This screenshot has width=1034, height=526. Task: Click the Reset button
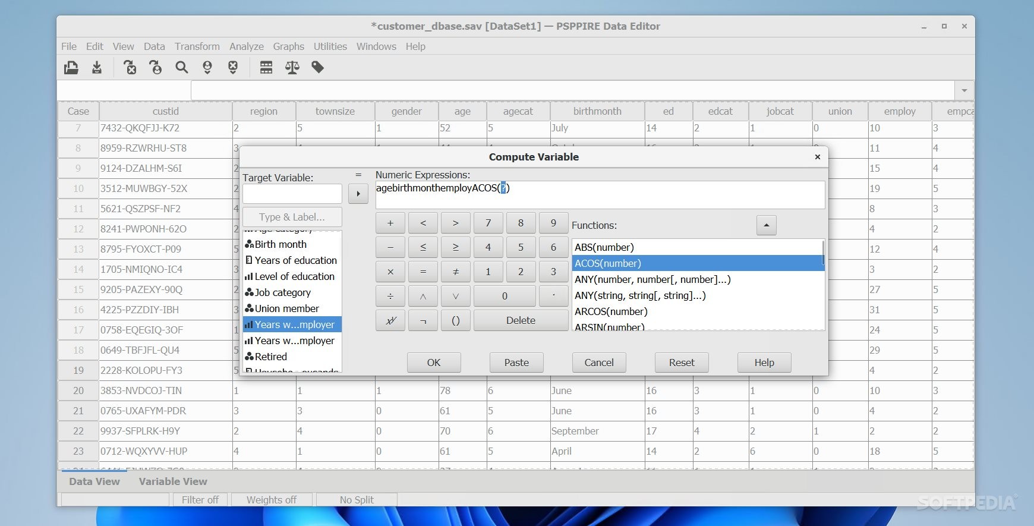click(682, 363)
